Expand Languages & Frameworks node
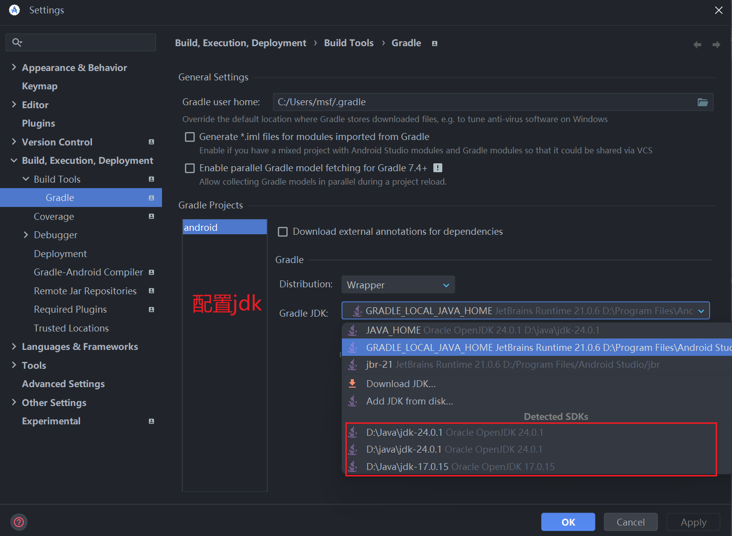The image size is (732, 536). [14, 346]
